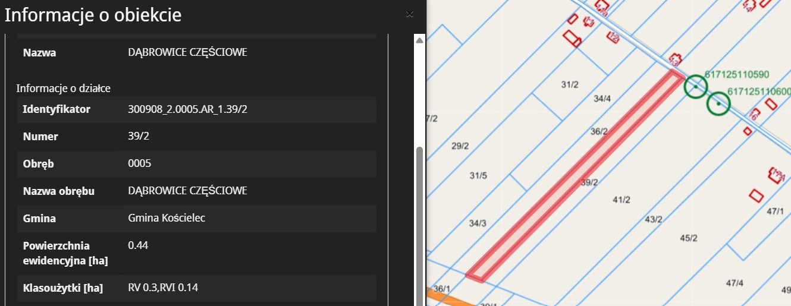This screenshot has width=791, height=306.
Task: Click the green circle marker 617125110600
Action: tap(718, 104)
